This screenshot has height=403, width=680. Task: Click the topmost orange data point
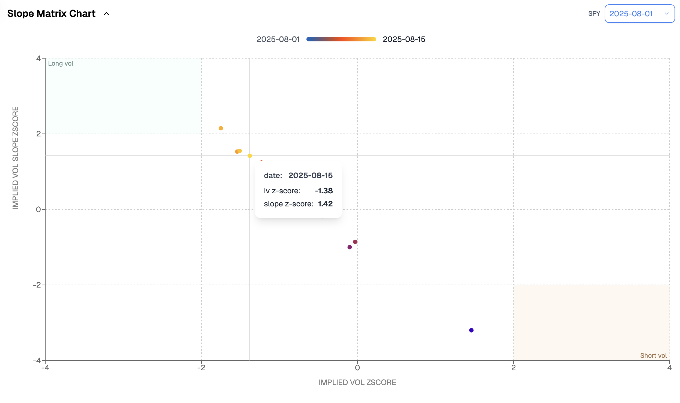pyautogui.click(x=221, y=128)
